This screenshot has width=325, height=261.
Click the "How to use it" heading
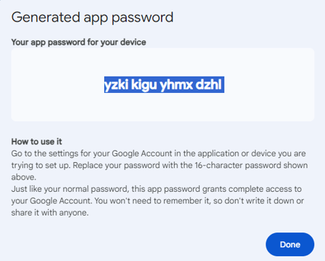37,142
